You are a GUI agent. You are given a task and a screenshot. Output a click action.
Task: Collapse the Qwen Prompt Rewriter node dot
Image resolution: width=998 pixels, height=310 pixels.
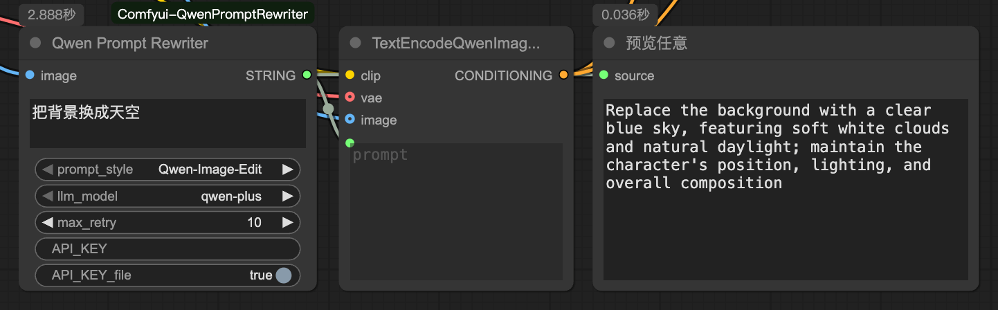pyautogui.click(x=36, y=43)
